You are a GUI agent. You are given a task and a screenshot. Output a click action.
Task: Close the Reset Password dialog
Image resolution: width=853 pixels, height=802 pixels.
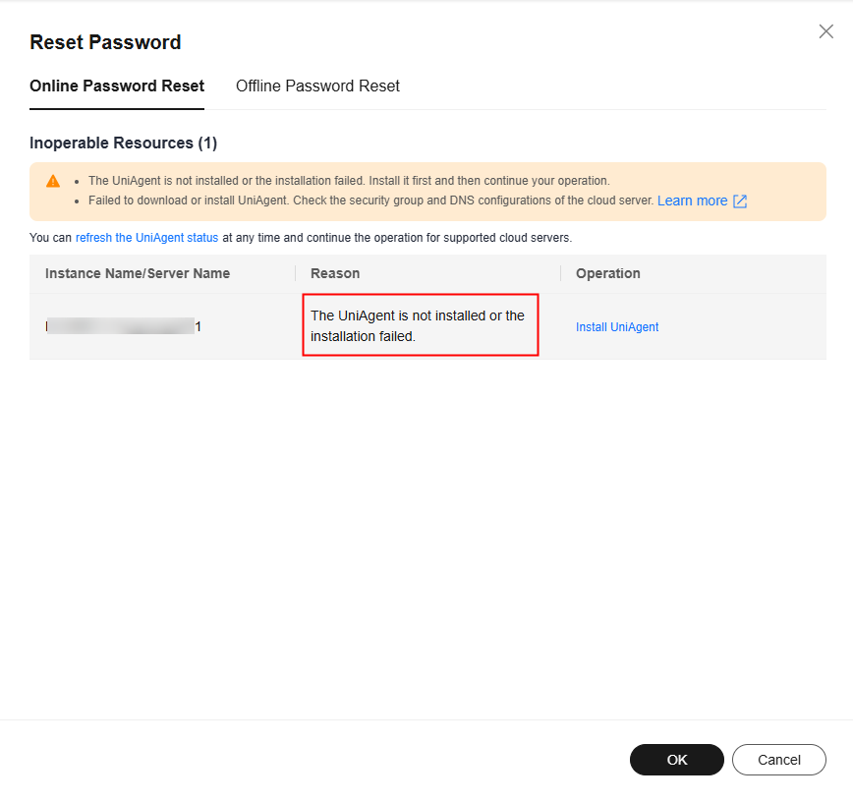point(825,31)
